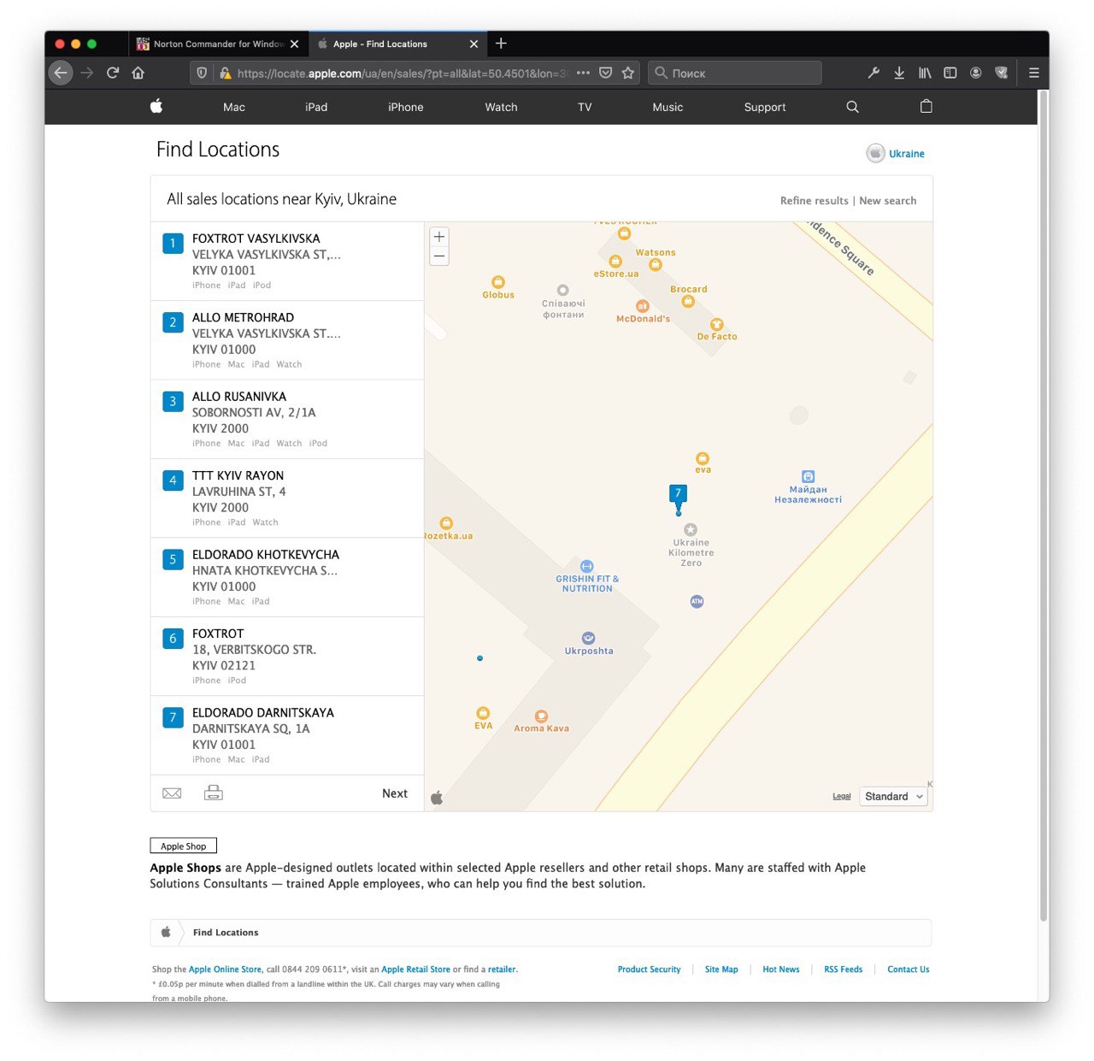Open the iPad navigation menu
The height and width of the screenshot is (1061, 1094).
316,107
